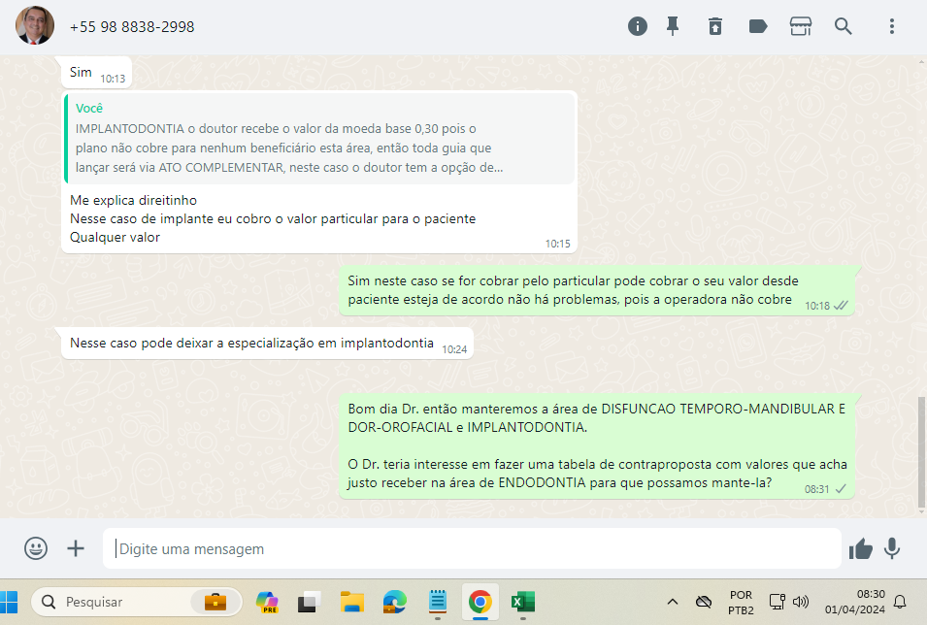Click the phone number +55 98 8838-2998

click(x=132, y=27)
